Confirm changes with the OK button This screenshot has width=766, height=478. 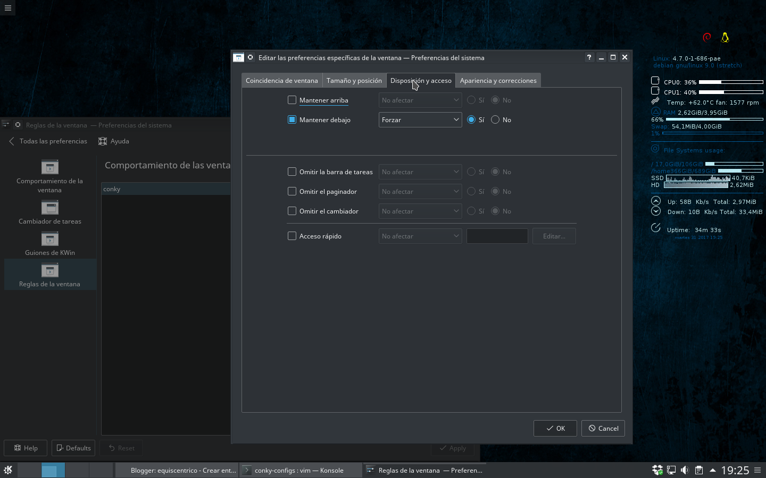(555, 428)
